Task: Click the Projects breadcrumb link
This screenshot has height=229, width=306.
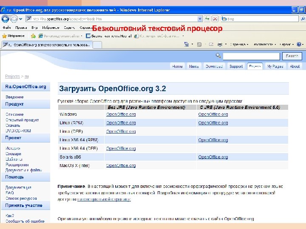Action: pos(12,76)
